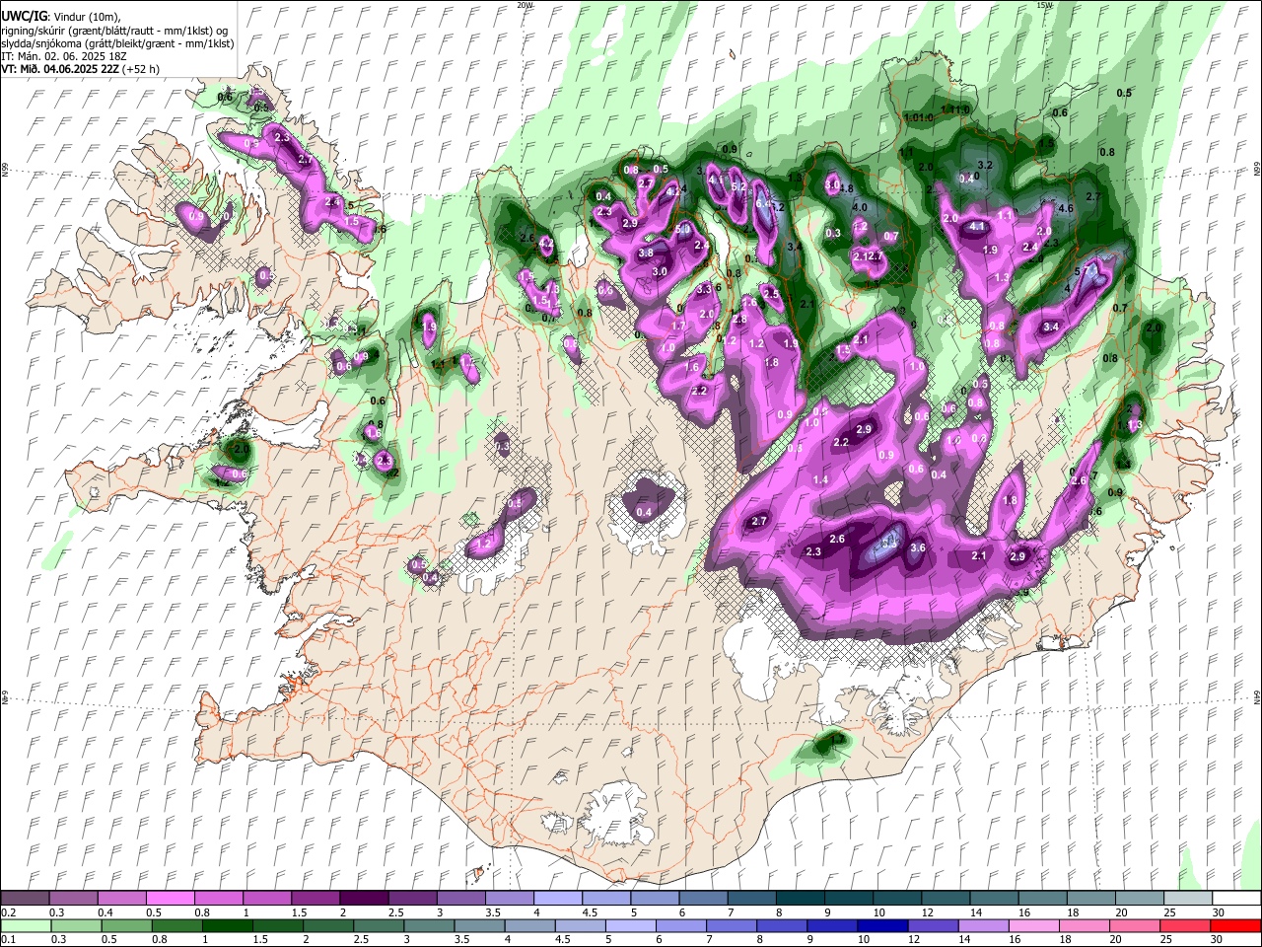1262x947 pixels.
Task: Click the '0.2' label of the snow legend
Action: coord(8,912)
